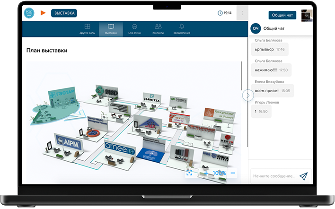
Task: Switch to the Выставка tab
Action: tap(111, 29)
